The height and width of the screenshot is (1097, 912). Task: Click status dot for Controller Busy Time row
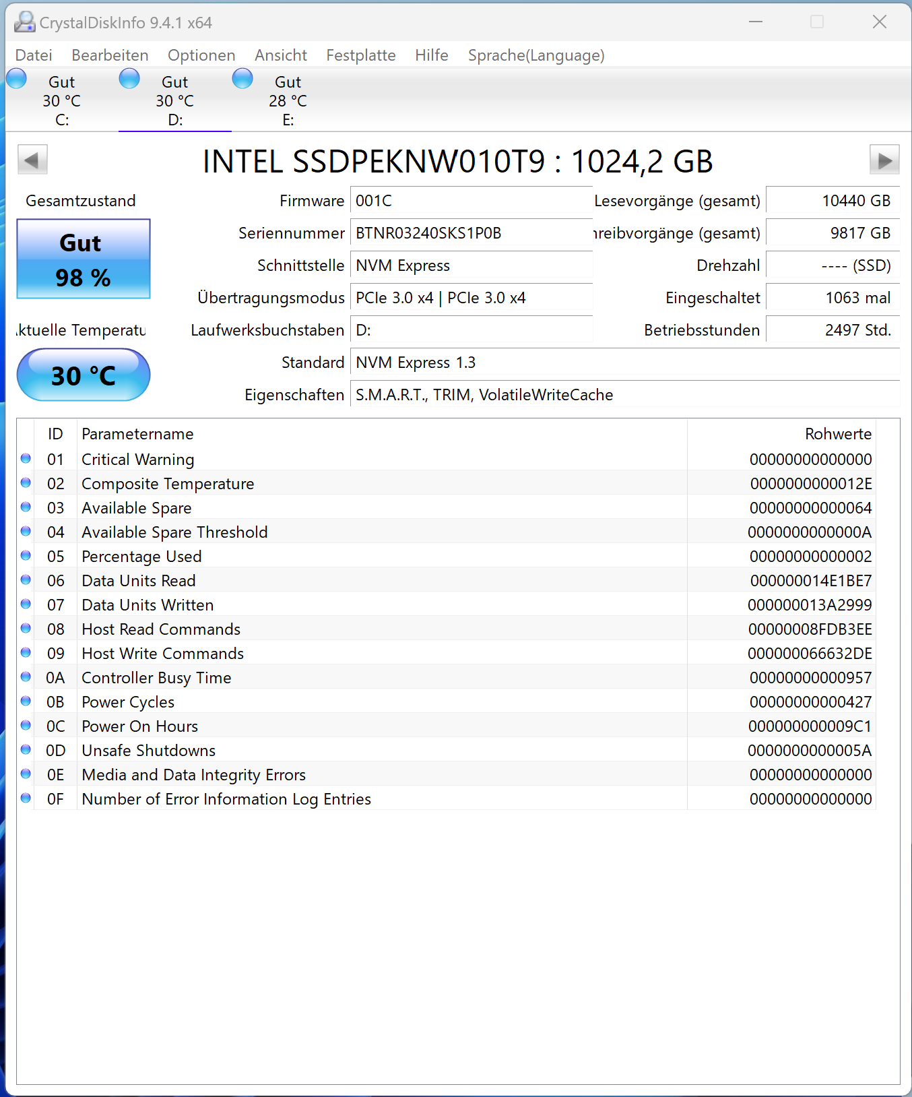(26, 677)
